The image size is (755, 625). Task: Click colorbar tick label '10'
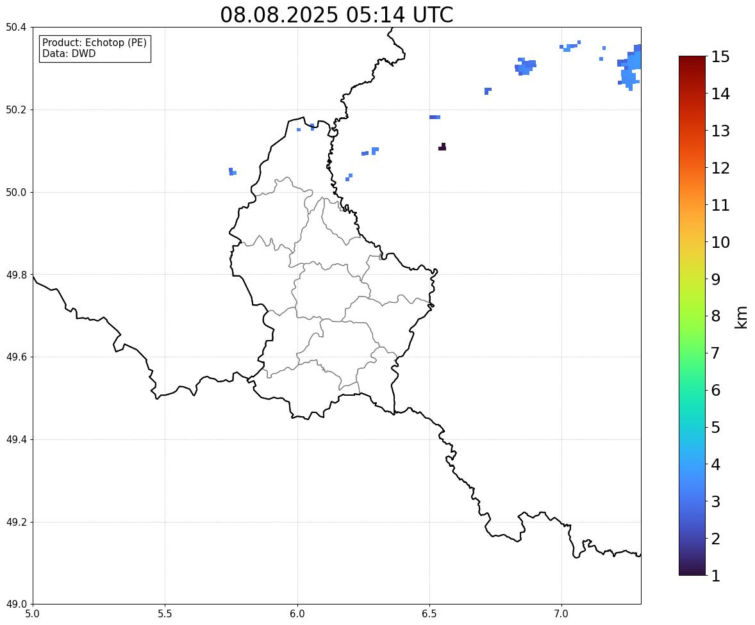pyautogui.click(x=720, y=242)
